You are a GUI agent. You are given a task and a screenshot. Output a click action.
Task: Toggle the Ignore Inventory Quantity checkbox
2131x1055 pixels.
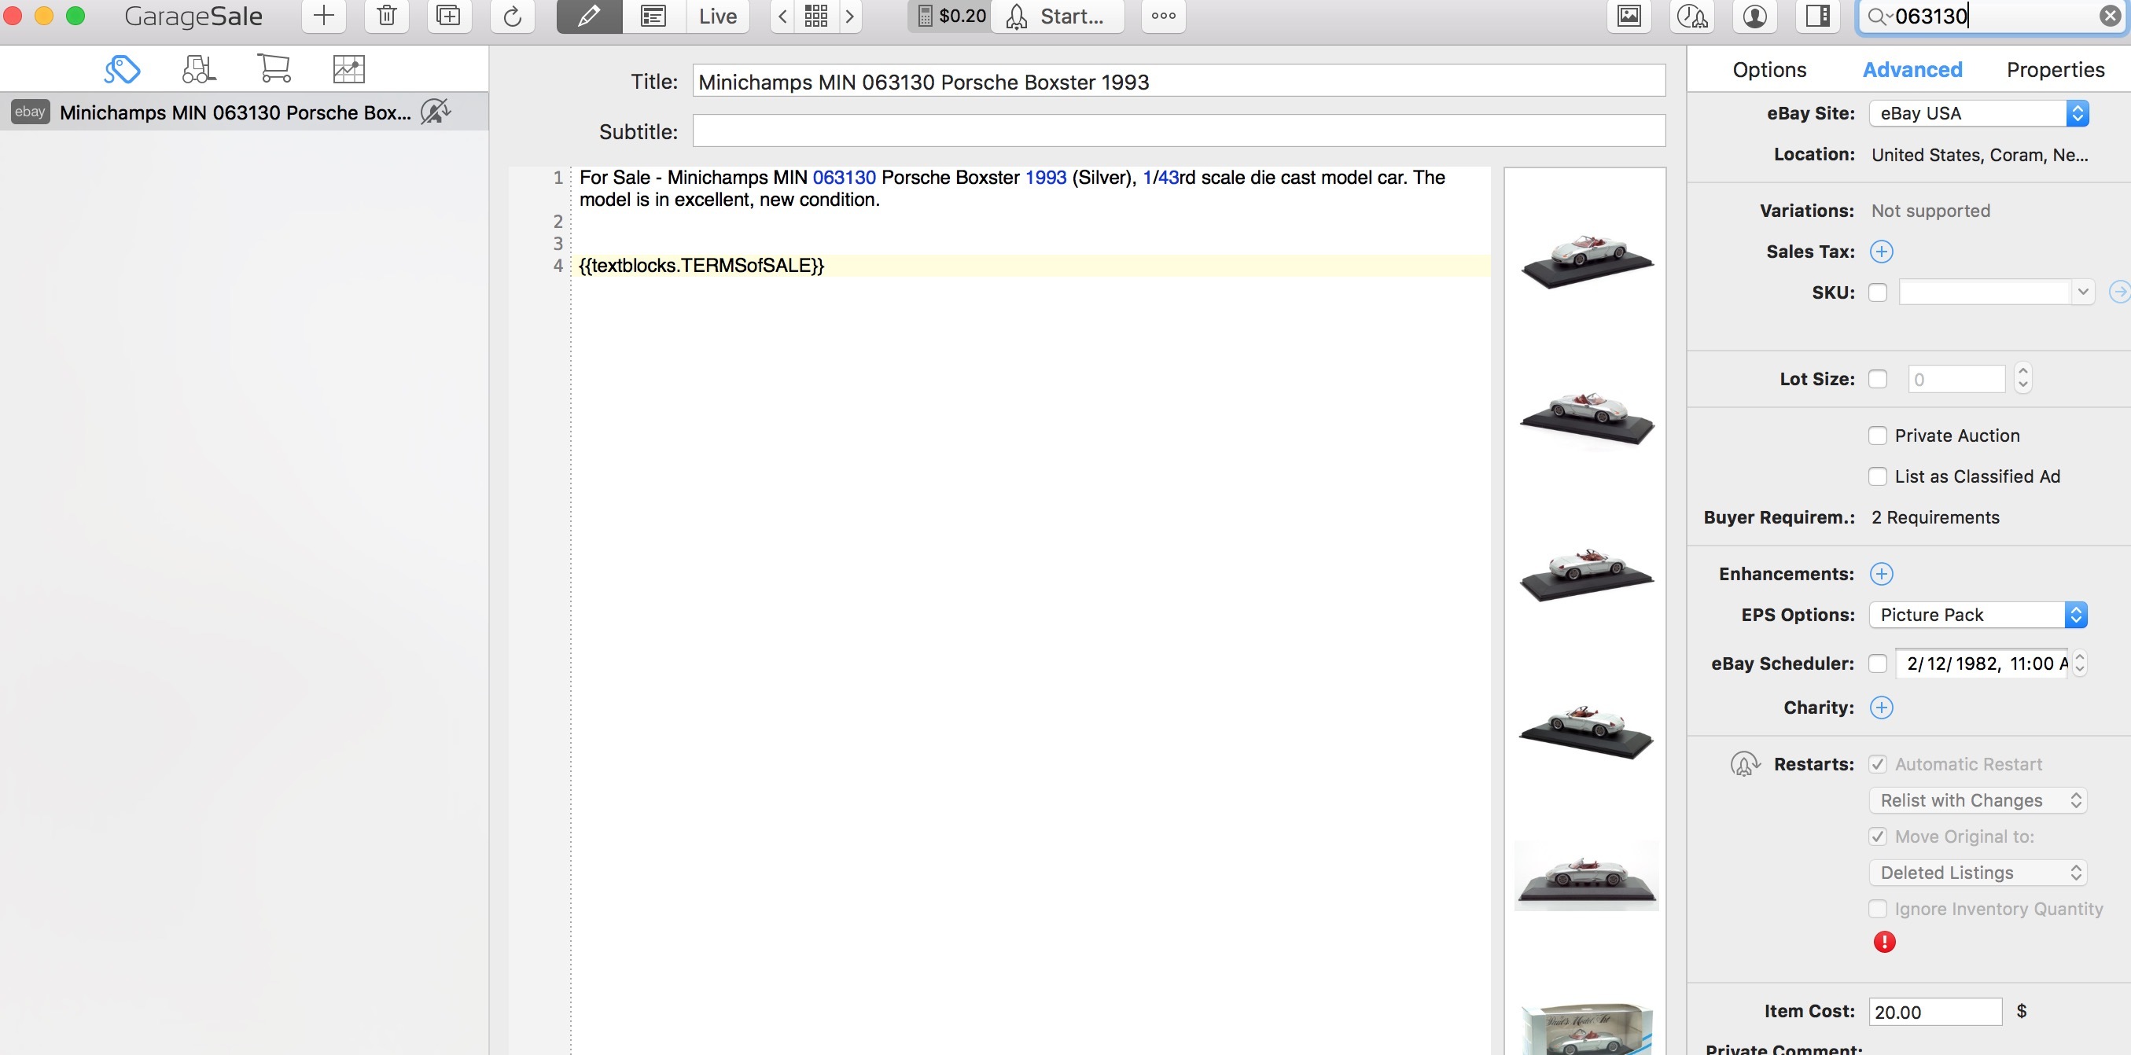[x=1878, y=909]
